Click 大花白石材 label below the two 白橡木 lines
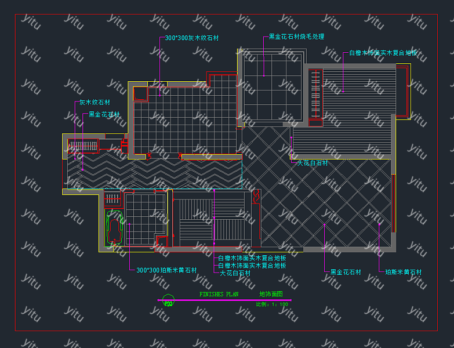Image resolution: width=454 pixels, height=348 pixels. 235,273
